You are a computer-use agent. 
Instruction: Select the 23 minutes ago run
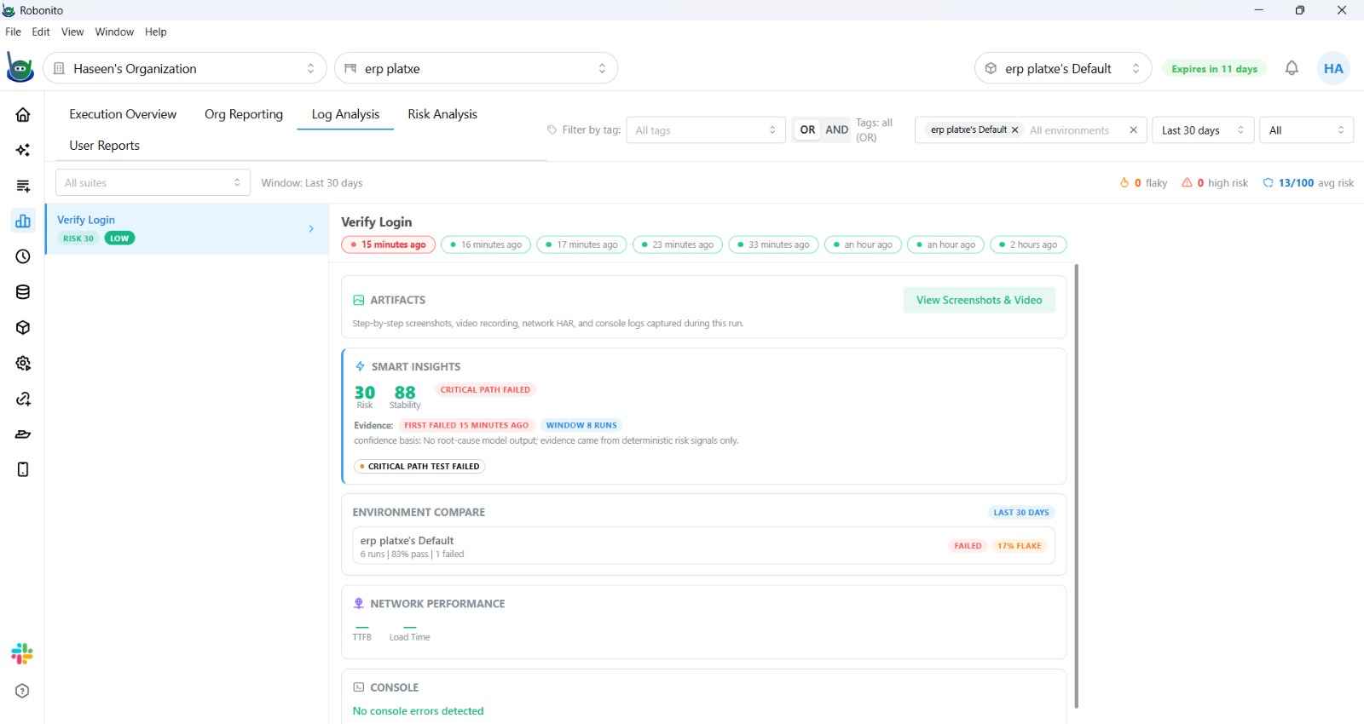pyautogui.click(x=678, y=244)
